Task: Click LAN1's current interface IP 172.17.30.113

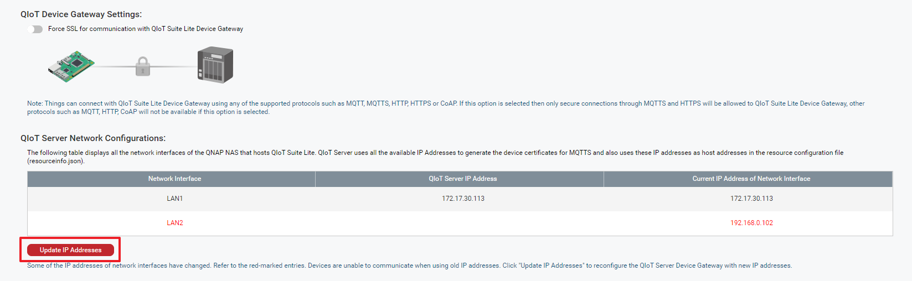Action: pyautogui.click(x=751, y=199)
